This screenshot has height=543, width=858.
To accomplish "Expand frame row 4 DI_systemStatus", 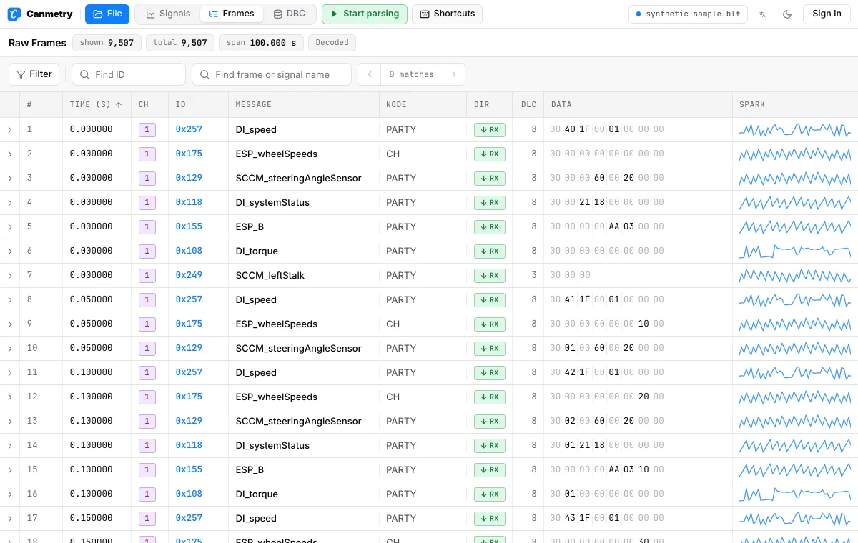I will pyautogui.click(x=10, y=203).
